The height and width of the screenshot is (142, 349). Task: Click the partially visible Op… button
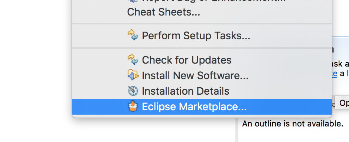coord(342,103)
